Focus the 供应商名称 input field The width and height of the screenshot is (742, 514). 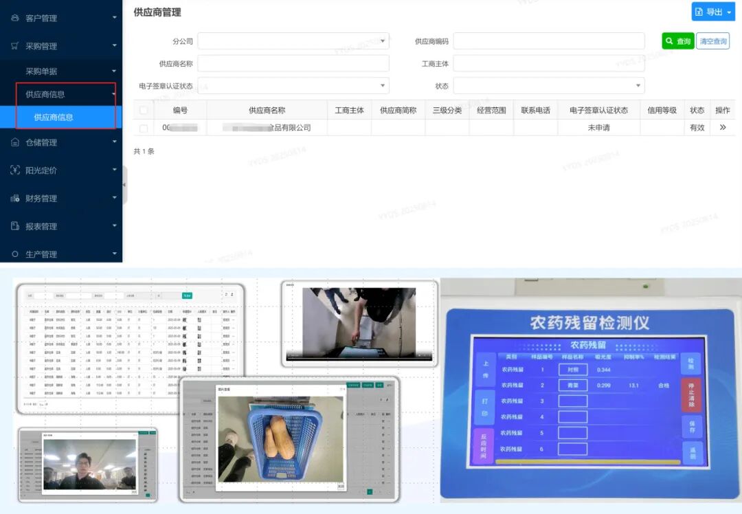pyautogui.click(x=293, y=63)
